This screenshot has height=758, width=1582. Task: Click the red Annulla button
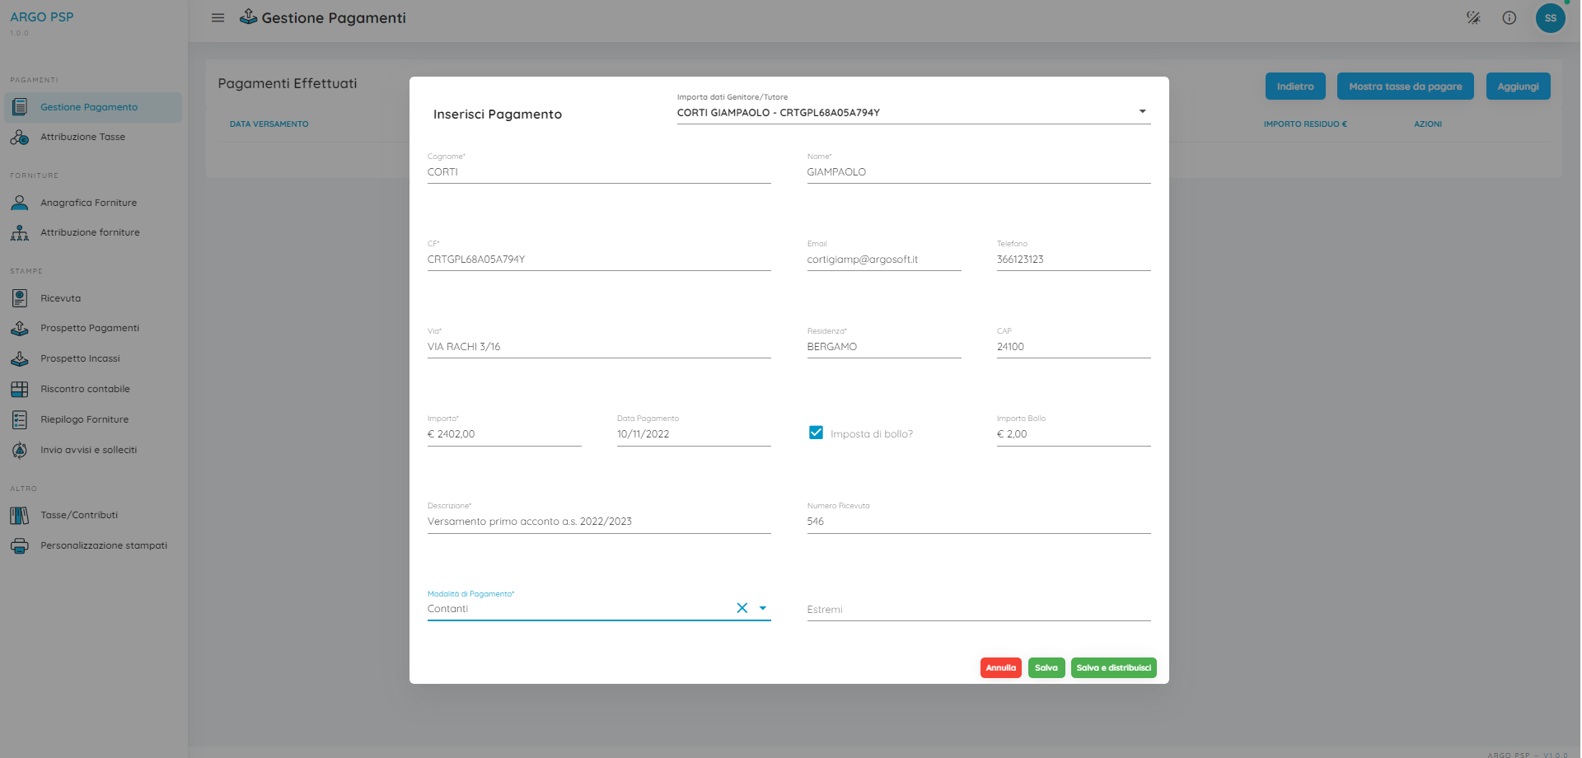(1000, 668)
